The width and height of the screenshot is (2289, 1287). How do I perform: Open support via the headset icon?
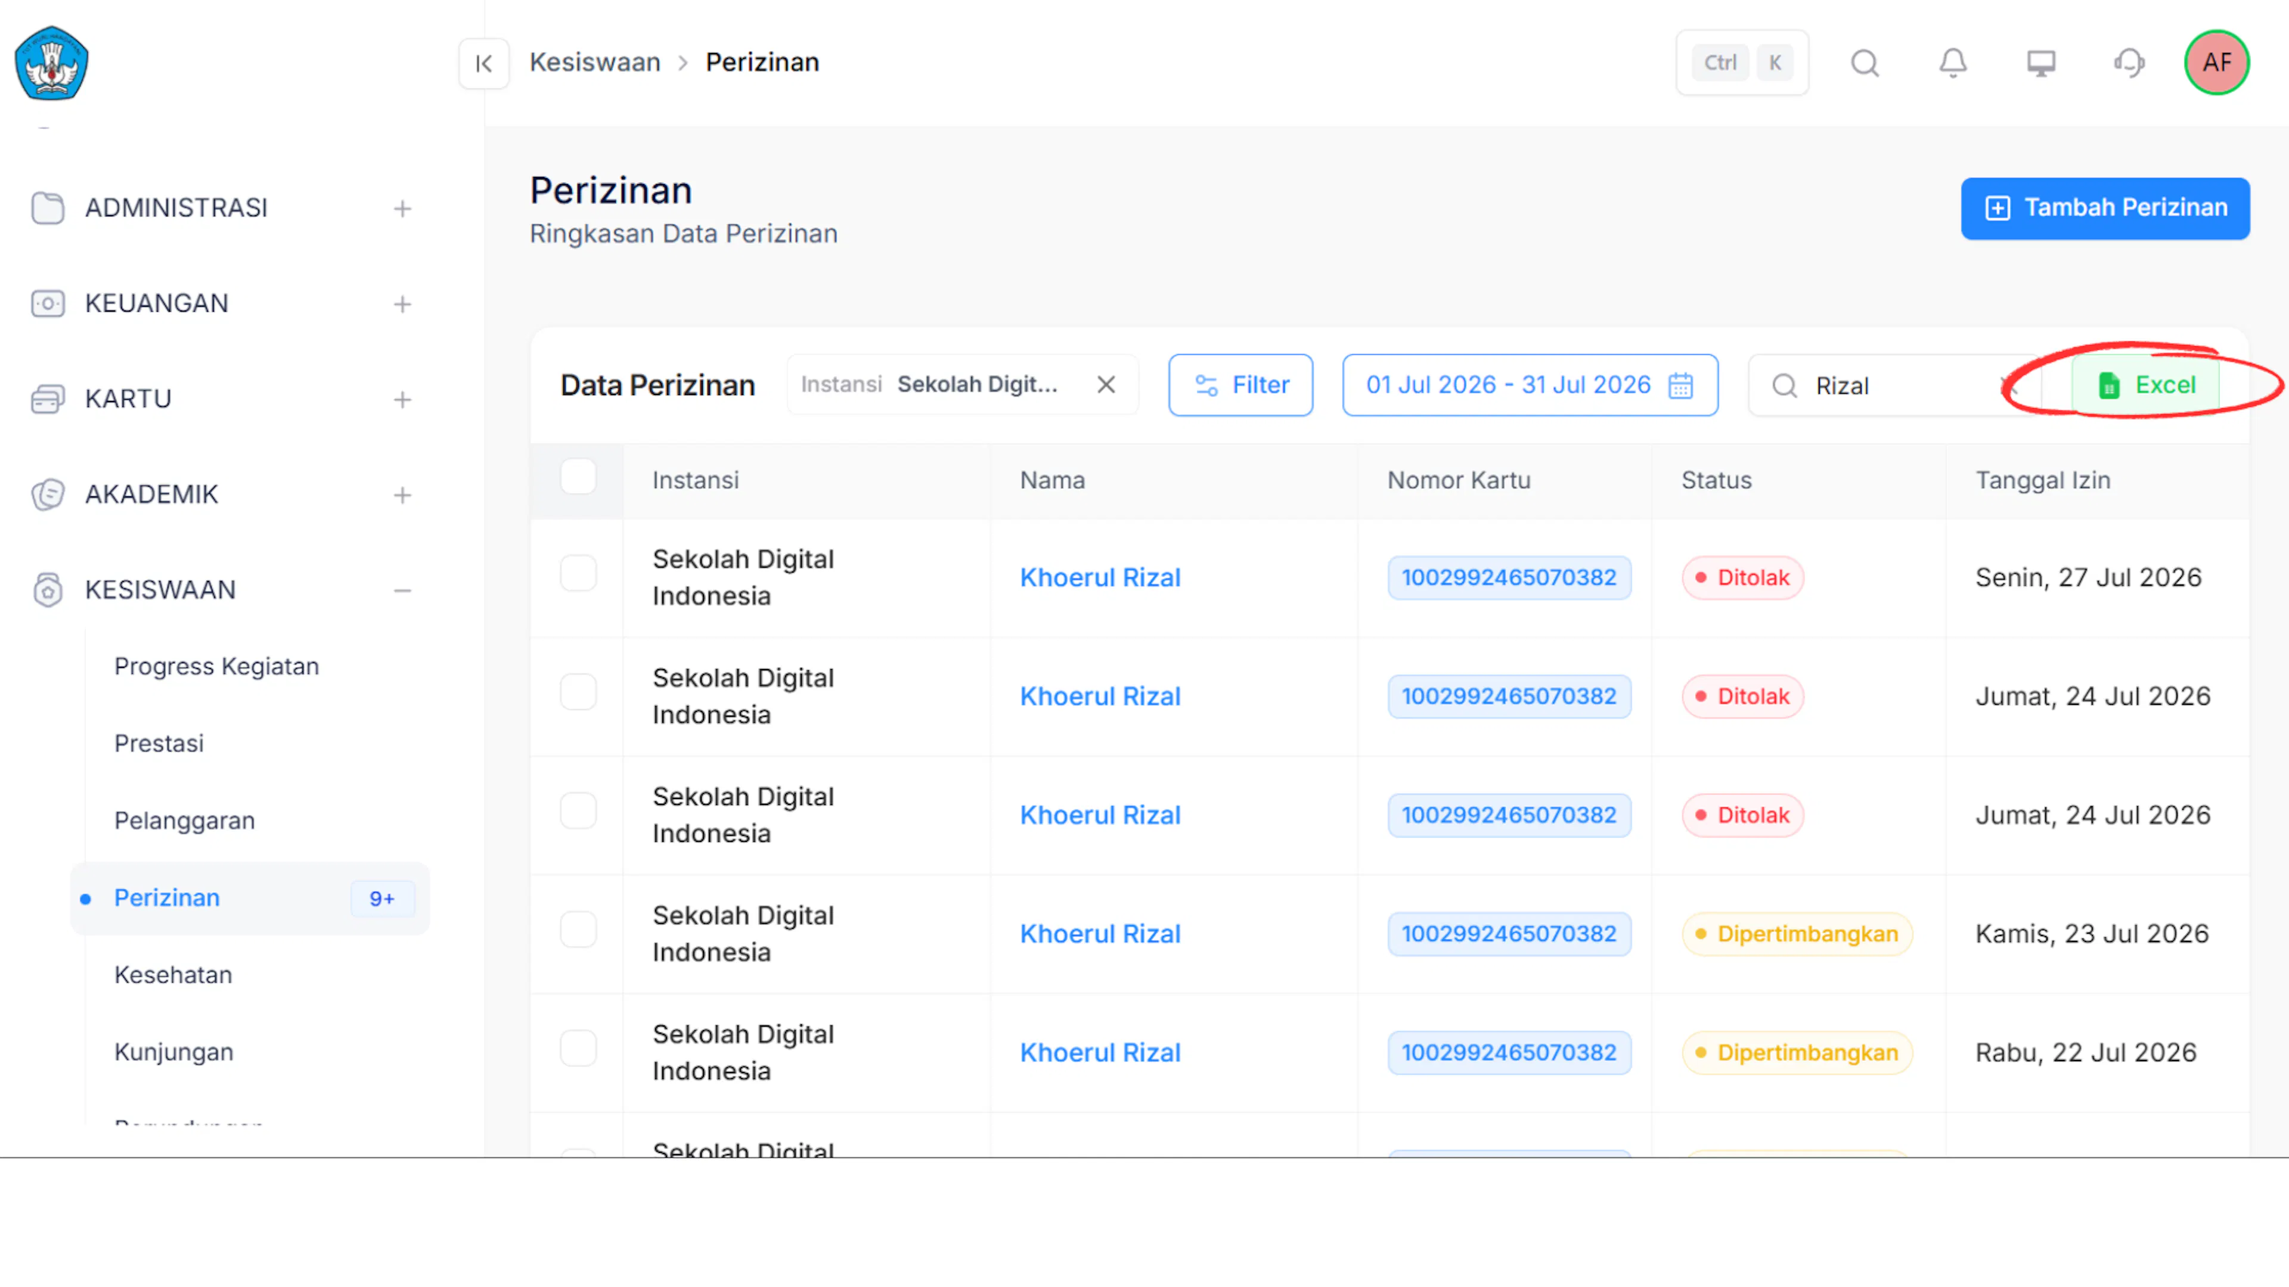point(2129,63)
